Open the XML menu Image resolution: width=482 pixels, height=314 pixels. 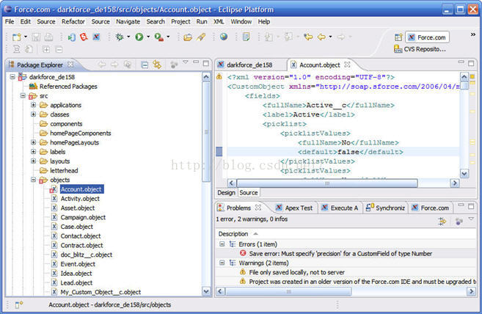[x=219, y=21]
